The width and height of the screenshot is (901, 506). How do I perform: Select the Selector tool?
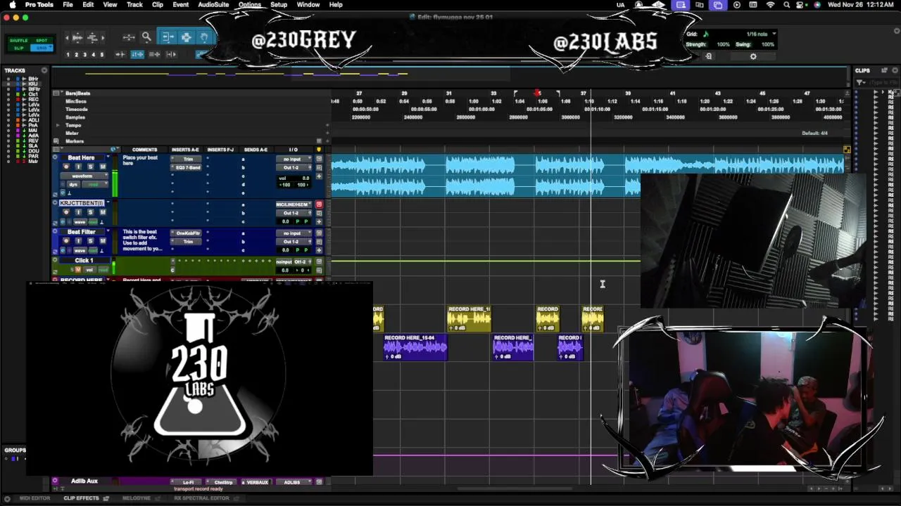(186, 37)
